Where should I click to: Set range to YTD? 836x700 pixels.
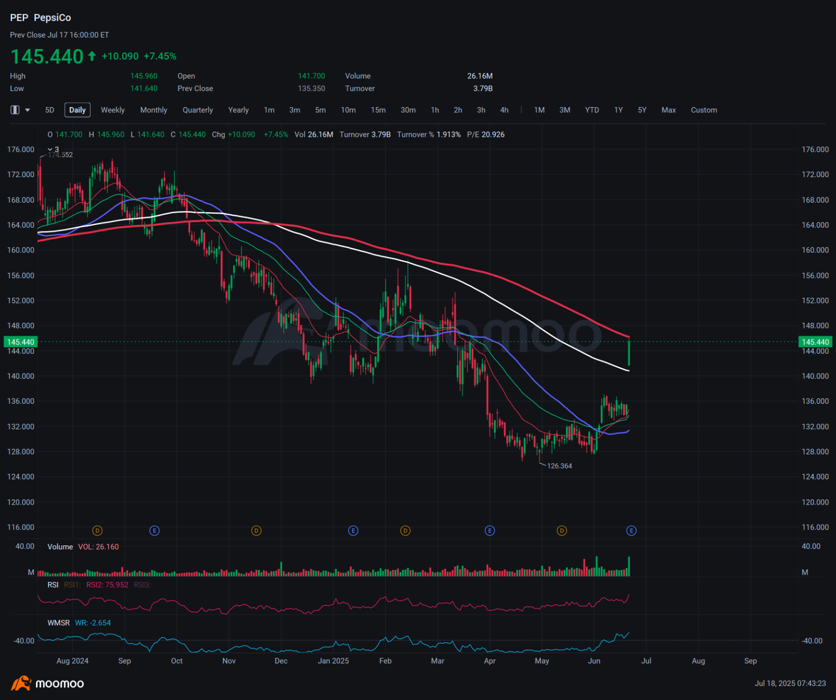(x=592, y=110)
